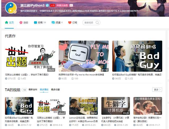
Task: Open the 投稿 54 tab
Action: (x=40, y=23)
